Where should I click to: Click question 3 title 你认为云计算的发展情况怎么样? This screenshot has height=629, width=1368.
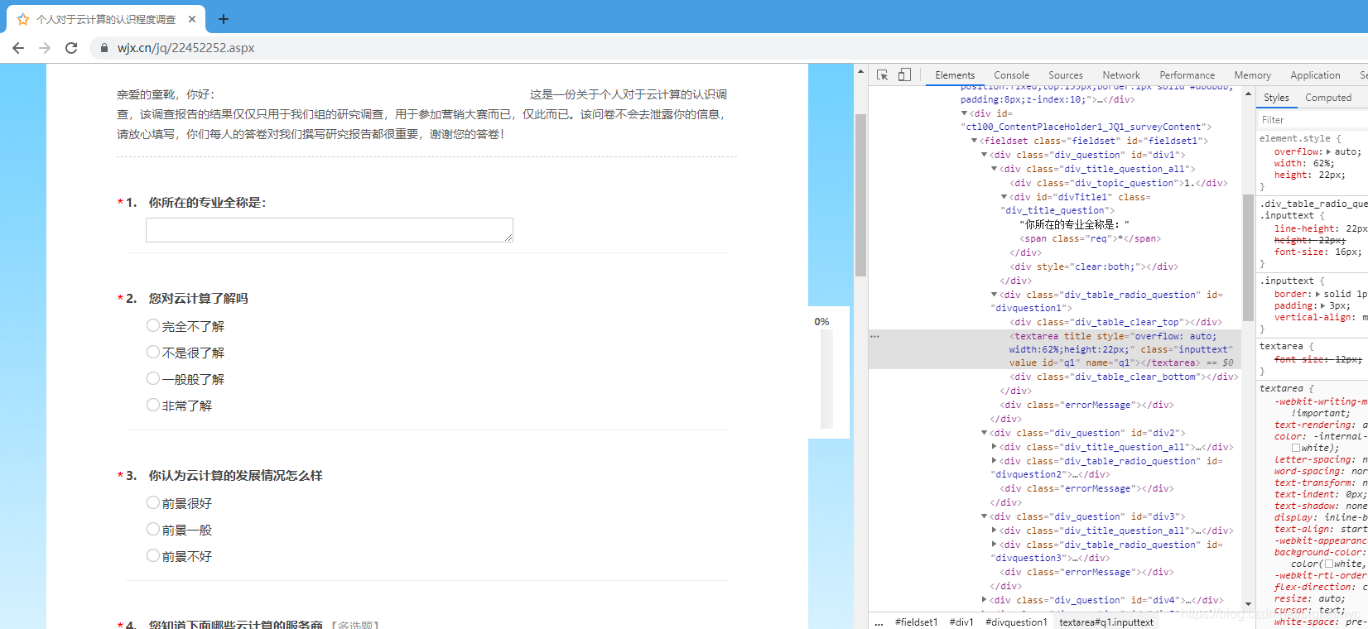click(x=235, y=475)
